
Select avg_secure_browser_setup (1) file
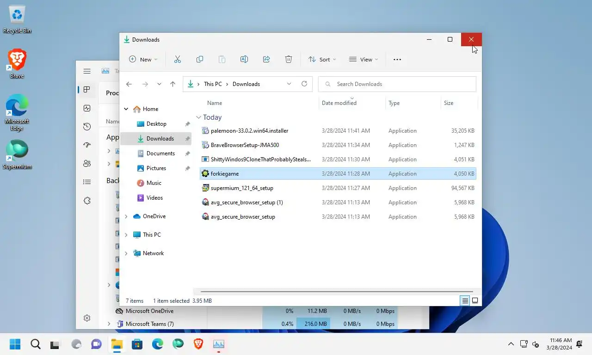tap(338, 202)
